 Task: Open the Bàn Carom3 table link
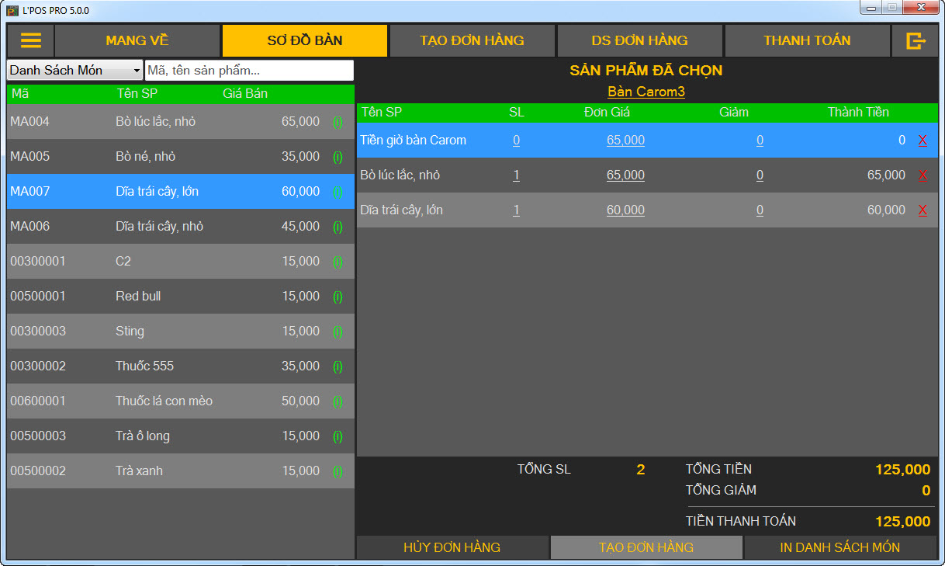[x=646, y=92]
